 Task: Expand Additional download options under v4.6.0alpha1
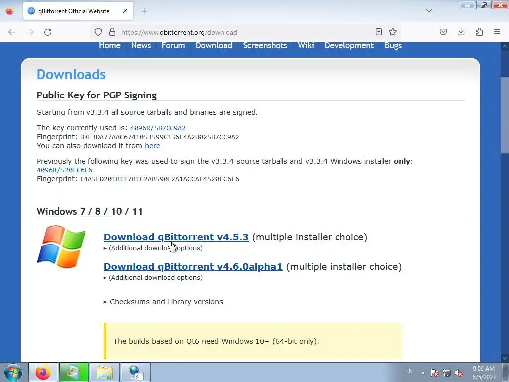[x=153, y=277]
